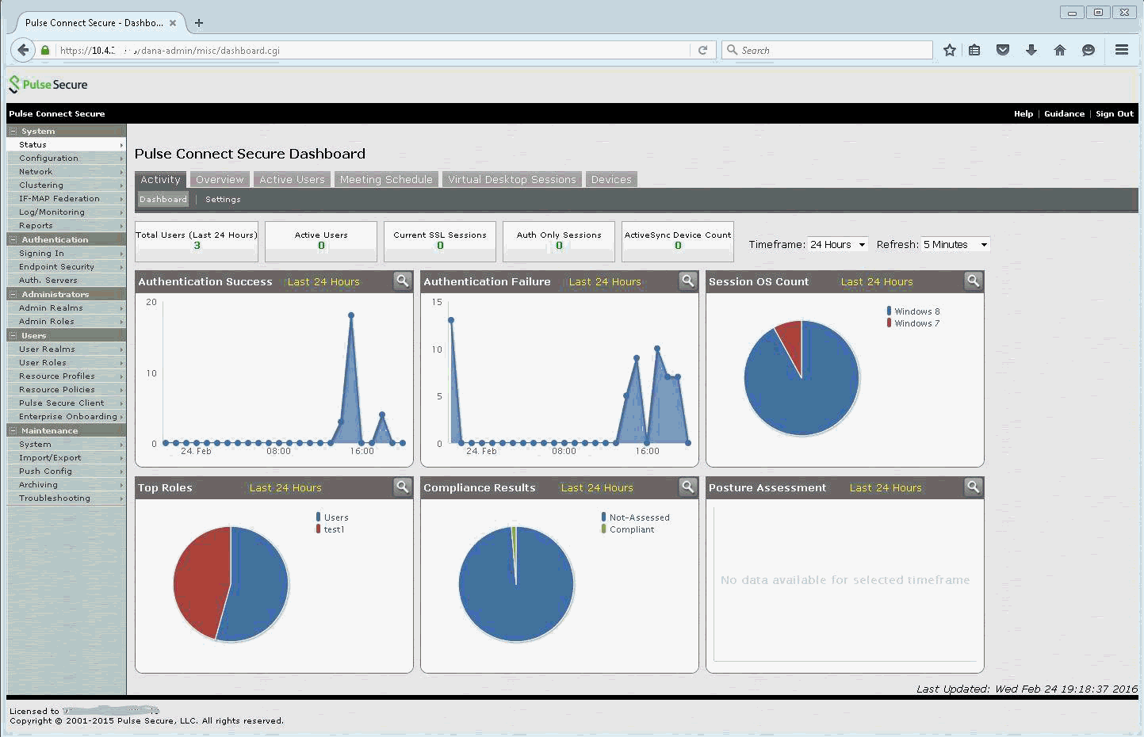Open the Firefox hamburger menu

[1121, 50]
